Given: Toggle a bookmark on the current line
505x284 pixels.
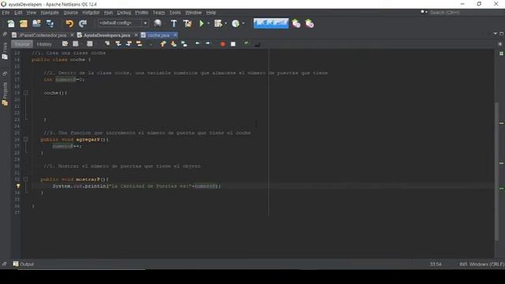Looking at the screenshot, I should tap(184, 44).
